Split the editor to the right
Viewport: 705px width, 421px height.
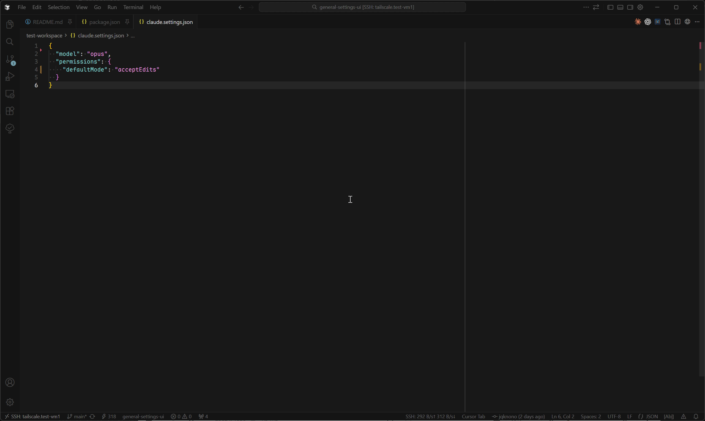(x=677, y=22)
